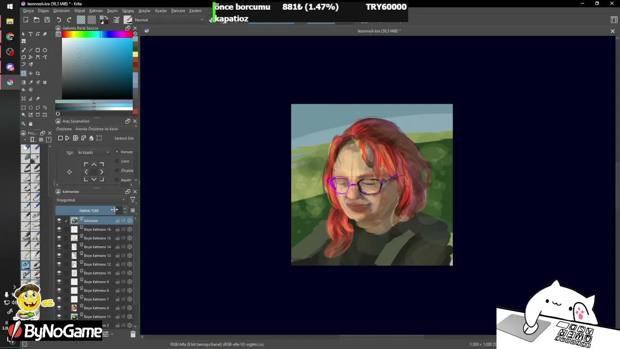This screenshot has height=349, width=620.
Task: Open the layers panel options menu
Action: 133,210
